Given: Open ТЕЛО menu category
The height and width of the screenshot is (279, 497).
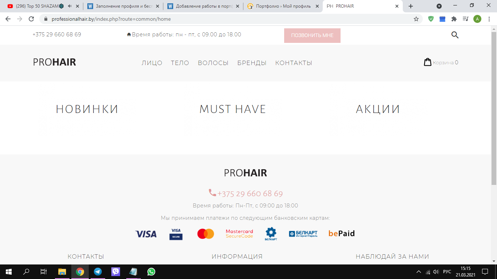Looking at the screenshot, I should tap(180, 63).
